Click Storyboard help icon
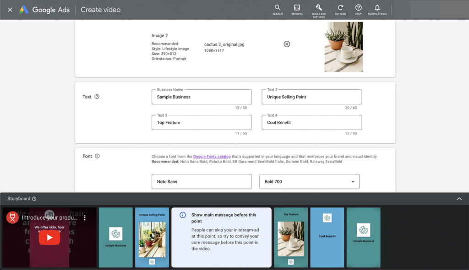 34,199
